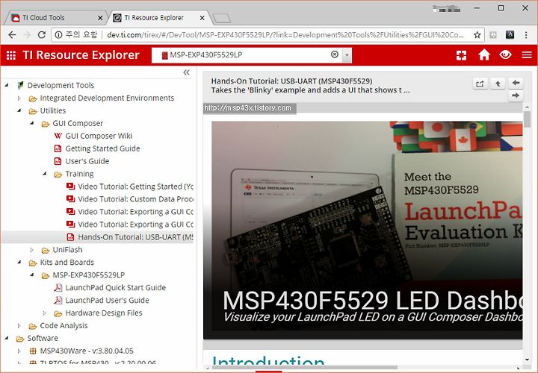Click the forward arrow in content panel
The height and width of the screenshot is (373, 538).
[x=516, y=95]
